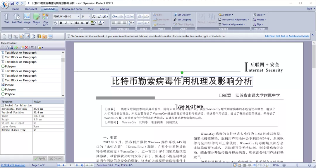Toggle Bold formatting
Viewport: 316px width, 168px height.
[x=61, y=23]
